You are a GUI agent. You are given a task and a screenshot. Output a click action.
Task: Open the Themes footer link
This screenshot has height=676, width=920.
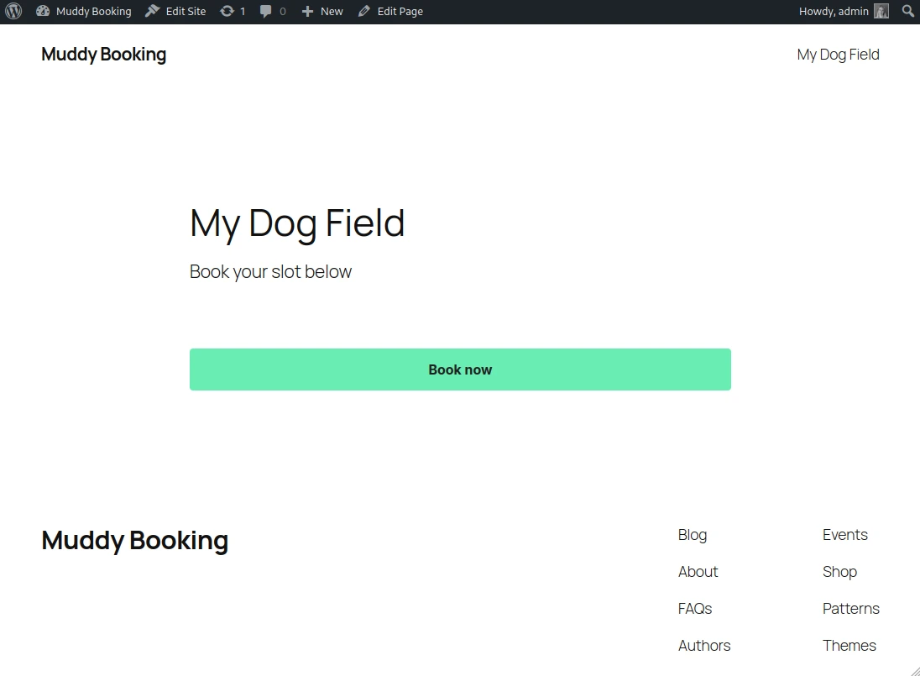click(849, 646)
